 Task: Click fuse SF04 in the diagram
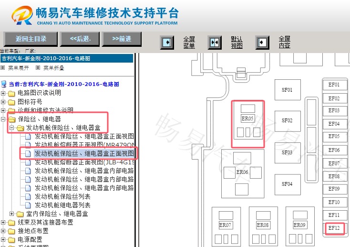point(288,184)
